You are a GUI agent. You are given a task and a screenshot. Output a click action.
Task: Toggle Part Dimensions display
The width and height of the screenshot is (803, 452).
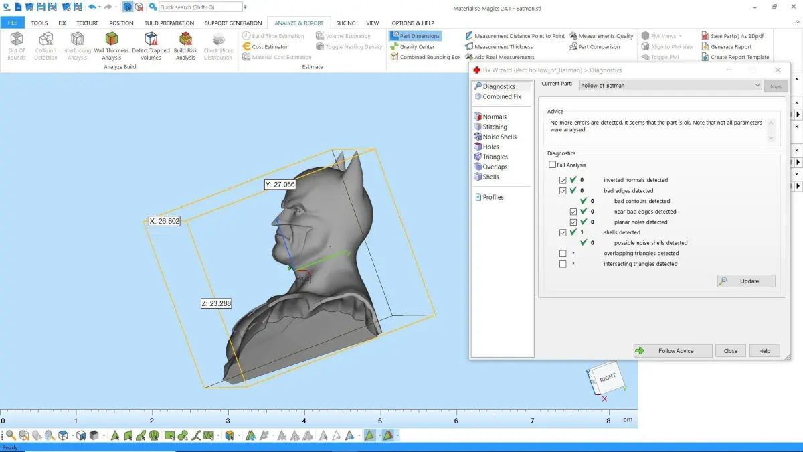click(x=415, y=36)
